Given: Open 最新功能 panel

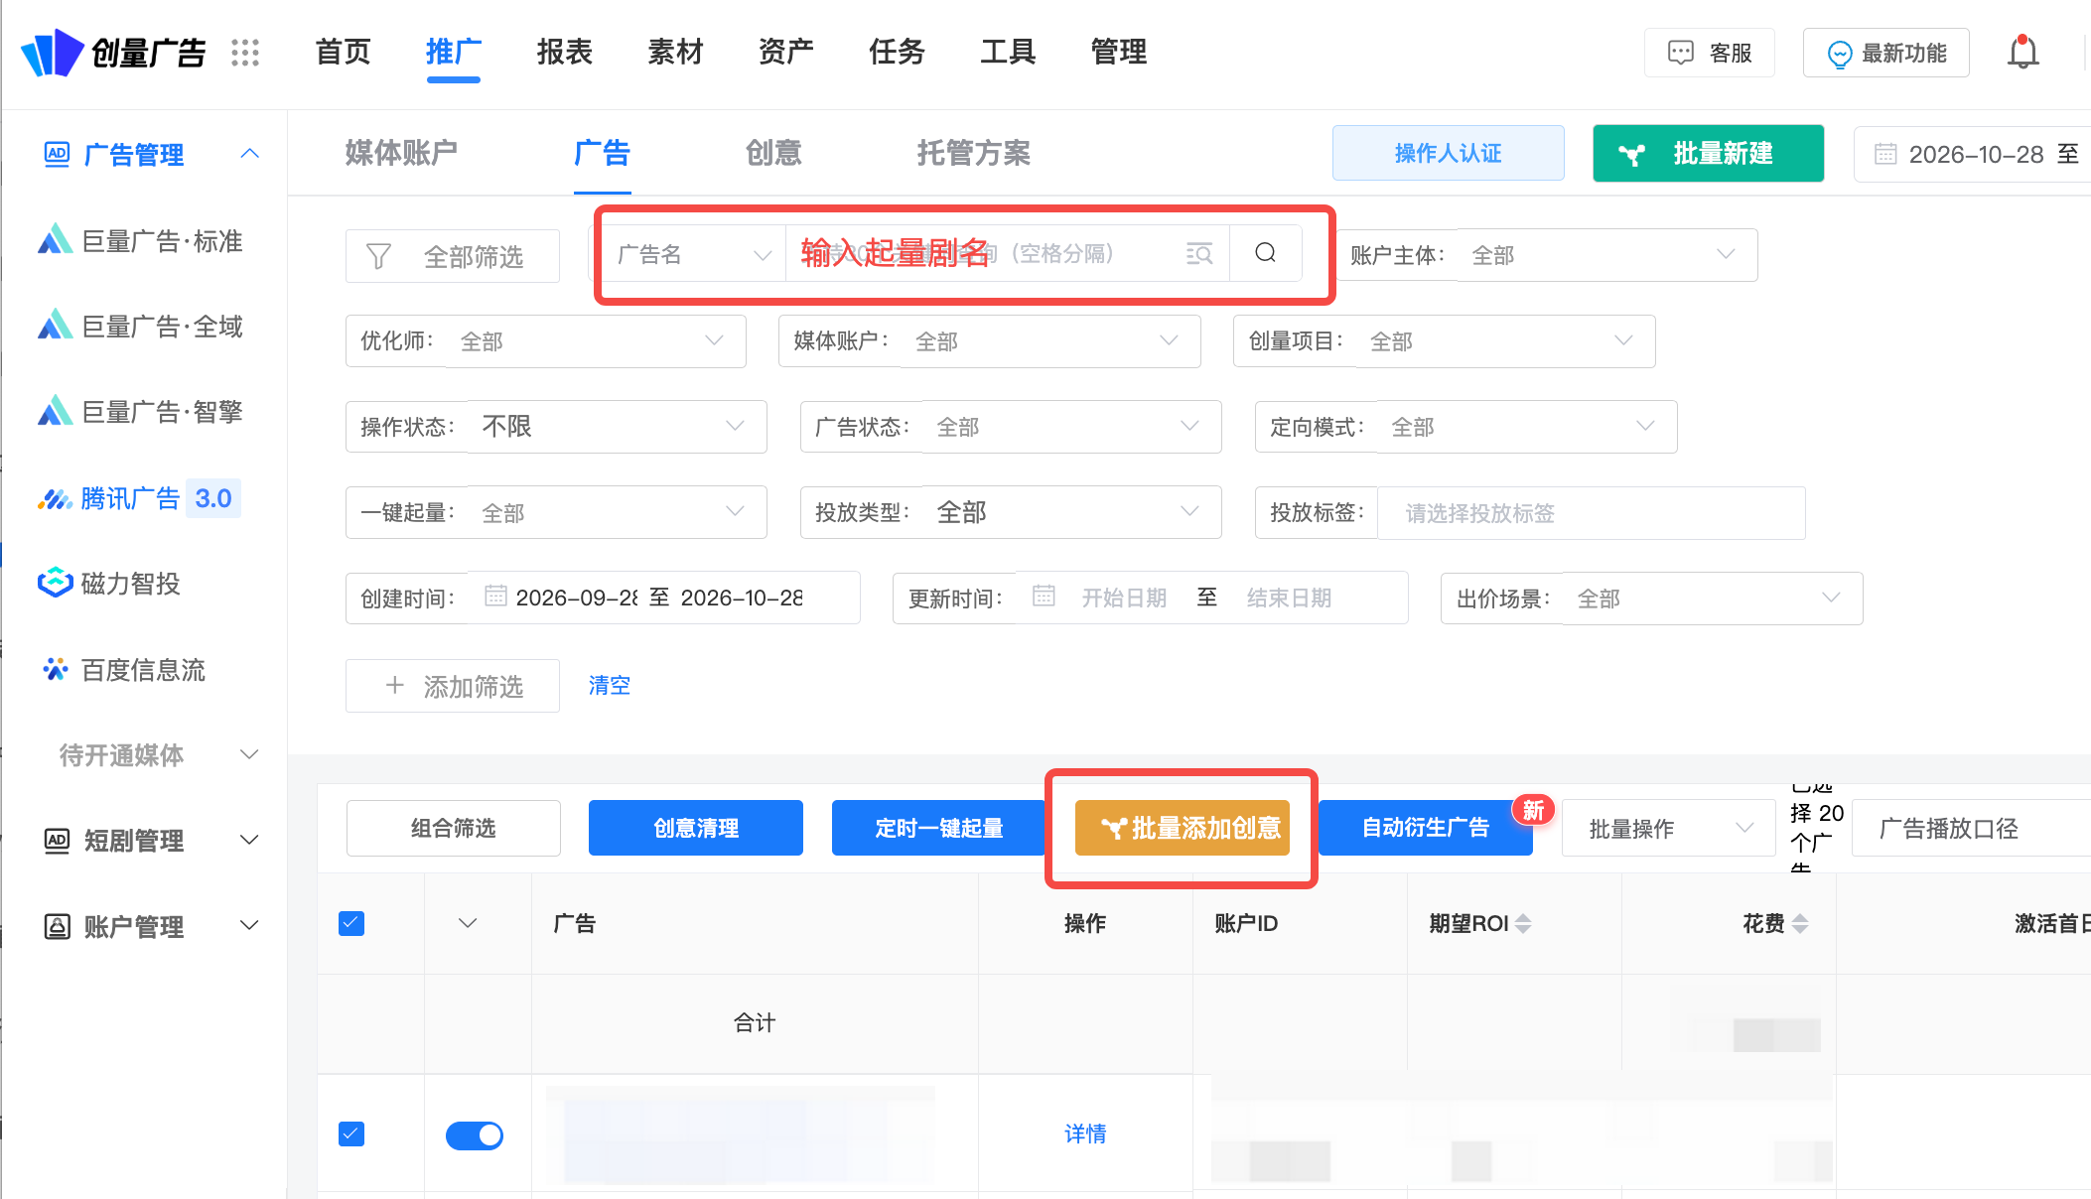Looking at the screenshot, I should point(1886,53).
